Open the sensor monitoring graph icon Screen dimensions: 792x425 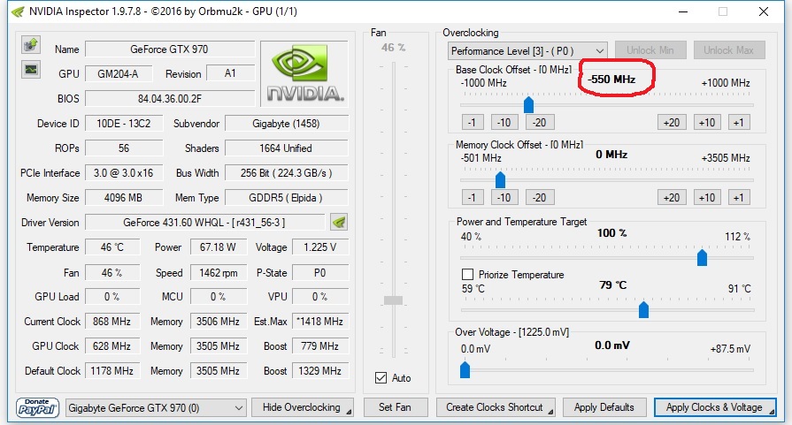[x=31, y=69]
